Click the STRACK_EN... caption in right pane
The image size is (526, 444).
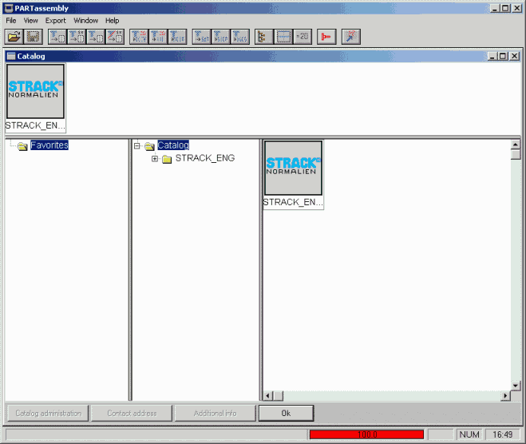[x=293, y=202]
